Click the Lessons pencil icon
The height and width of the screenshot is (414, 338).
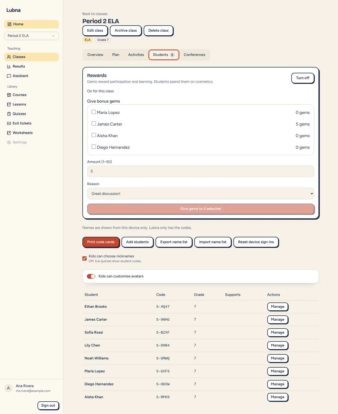click(x=9, y=104)
